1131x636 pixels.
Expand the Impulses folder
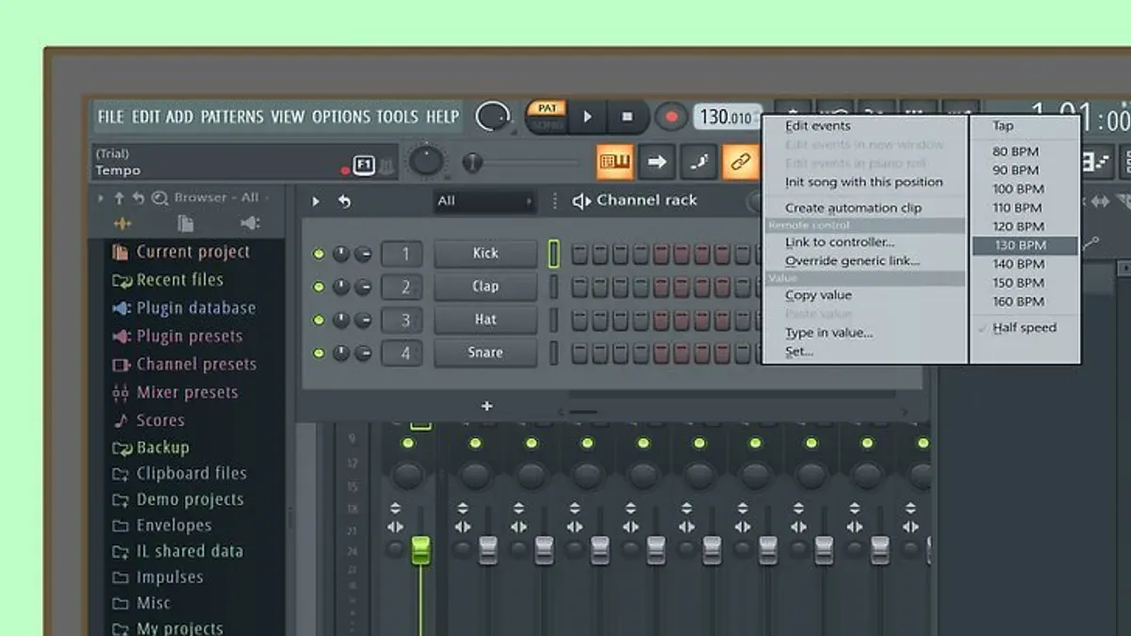[157, 577]
